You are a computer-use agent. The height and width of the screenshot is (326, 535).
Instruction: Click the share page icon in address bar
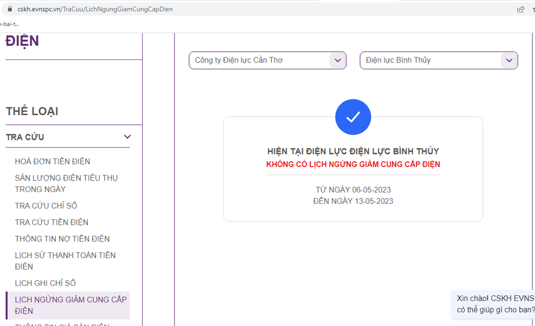520,9
